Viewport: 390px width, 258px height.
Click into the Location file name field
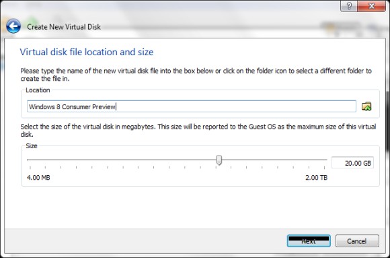click(192, 106)
